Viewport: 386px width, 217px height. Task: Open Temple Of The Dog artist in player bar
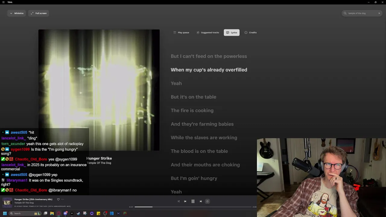click(24, 203)
